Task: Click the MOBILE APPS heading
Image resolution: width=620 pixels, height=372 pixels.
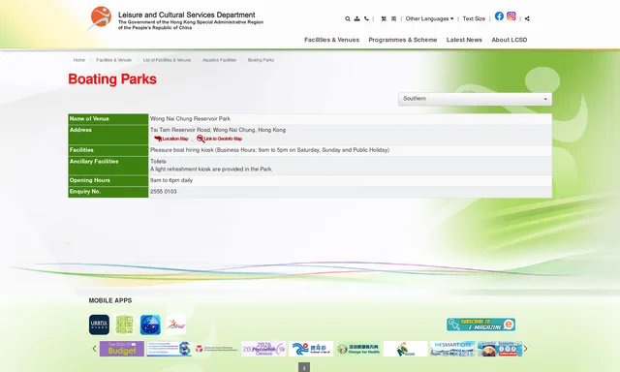Action: click(110, 300)
